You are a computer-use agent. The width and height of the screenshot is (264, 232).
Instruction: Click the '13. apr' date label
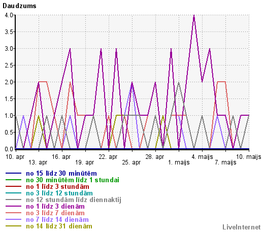point(38,162)
